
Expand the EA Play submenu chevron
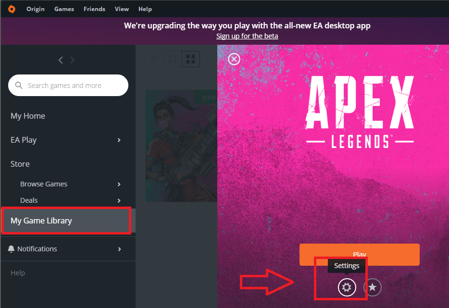click(x=119, y=140)
